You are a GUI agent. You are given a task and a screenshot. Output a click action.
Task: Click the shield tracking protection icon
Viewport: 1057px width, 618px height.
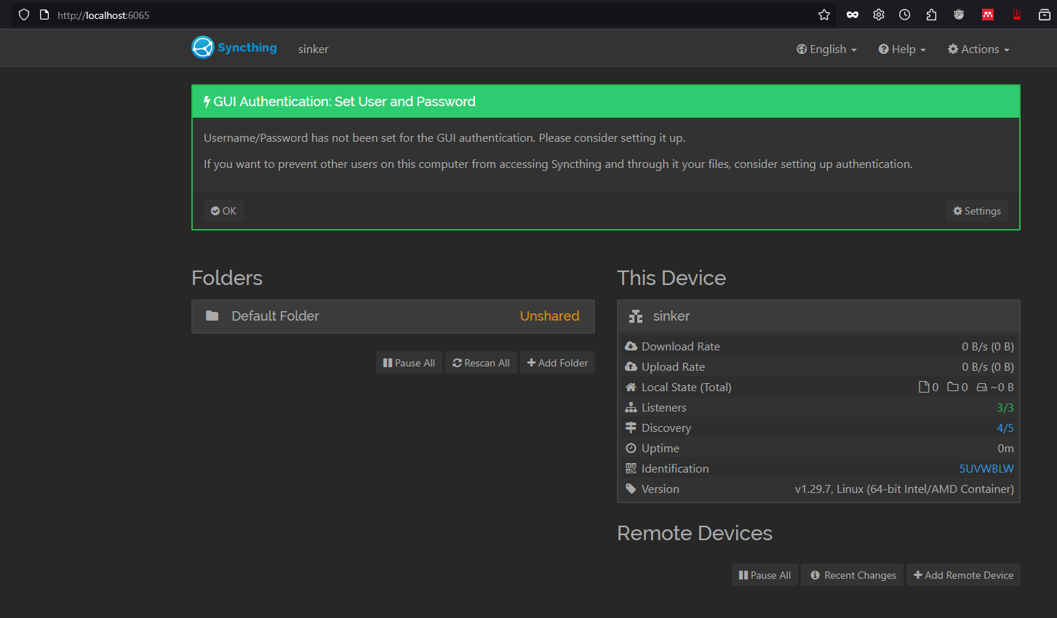pyautogui.click(x=24, y=15)
